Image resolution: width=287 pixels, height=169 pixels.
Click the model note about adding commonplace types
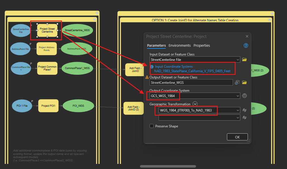50,155
